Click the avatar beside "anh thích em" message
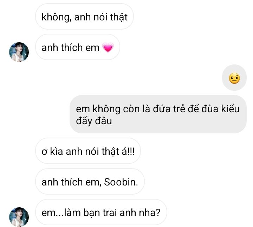The height and width of the screenshot is (227, 253). (x=19, y=52)
